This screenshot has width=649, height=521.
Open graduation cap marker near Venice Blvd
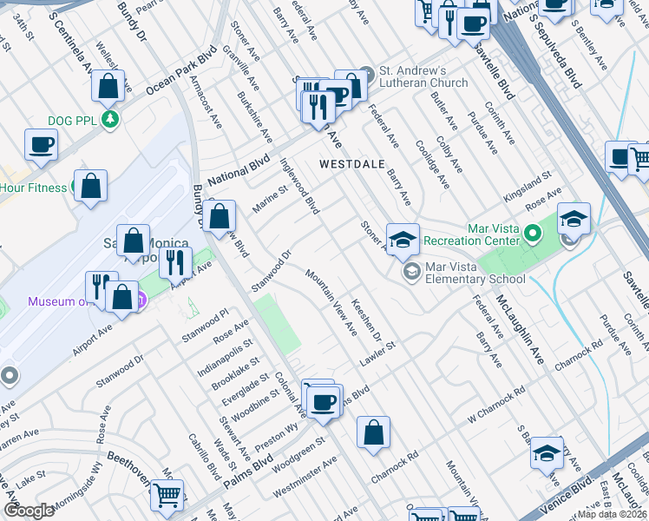547,454
